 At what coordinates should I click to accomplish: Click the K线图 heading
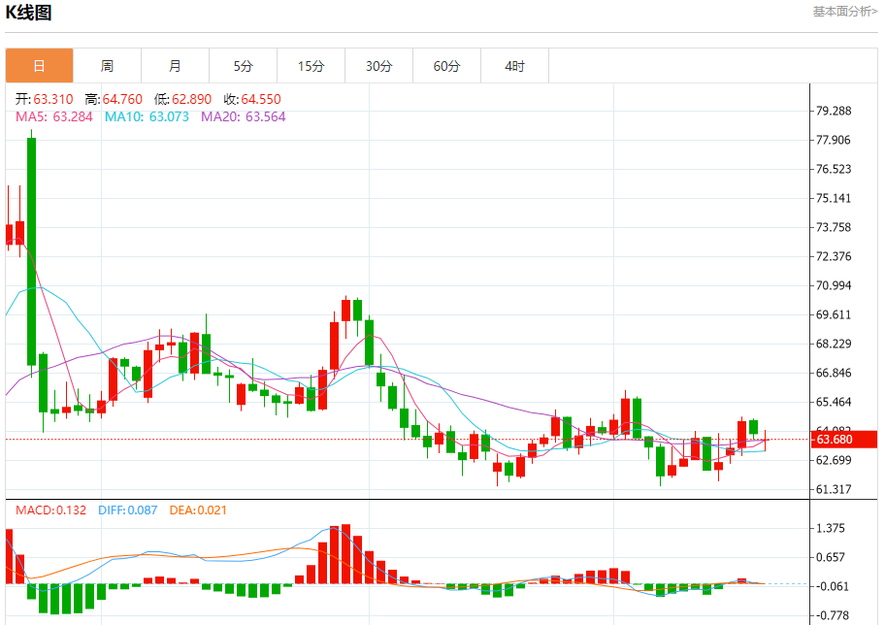pyautogui.click(x=28, y=13)
